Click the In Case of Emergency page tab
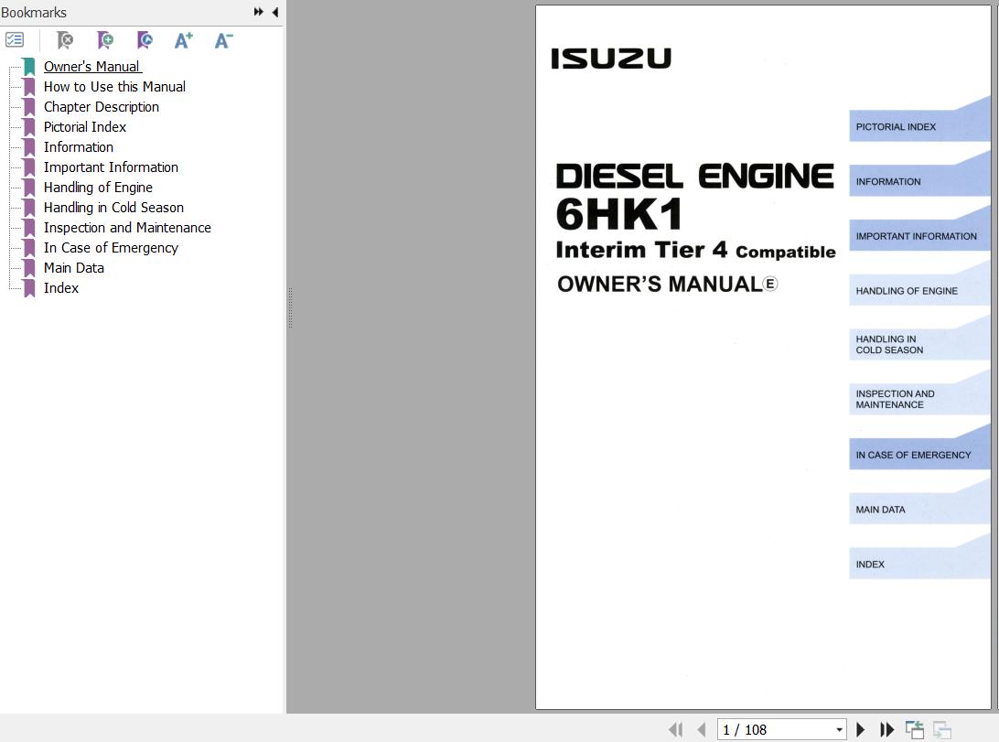The height and width of the screenshot is (742, 999). click(x=913, y=455)
